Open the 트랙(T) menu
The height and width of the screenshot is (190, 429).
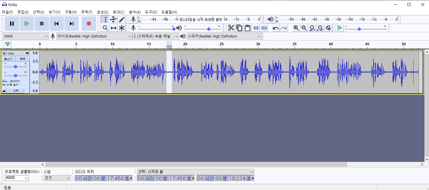coord(87,12)
